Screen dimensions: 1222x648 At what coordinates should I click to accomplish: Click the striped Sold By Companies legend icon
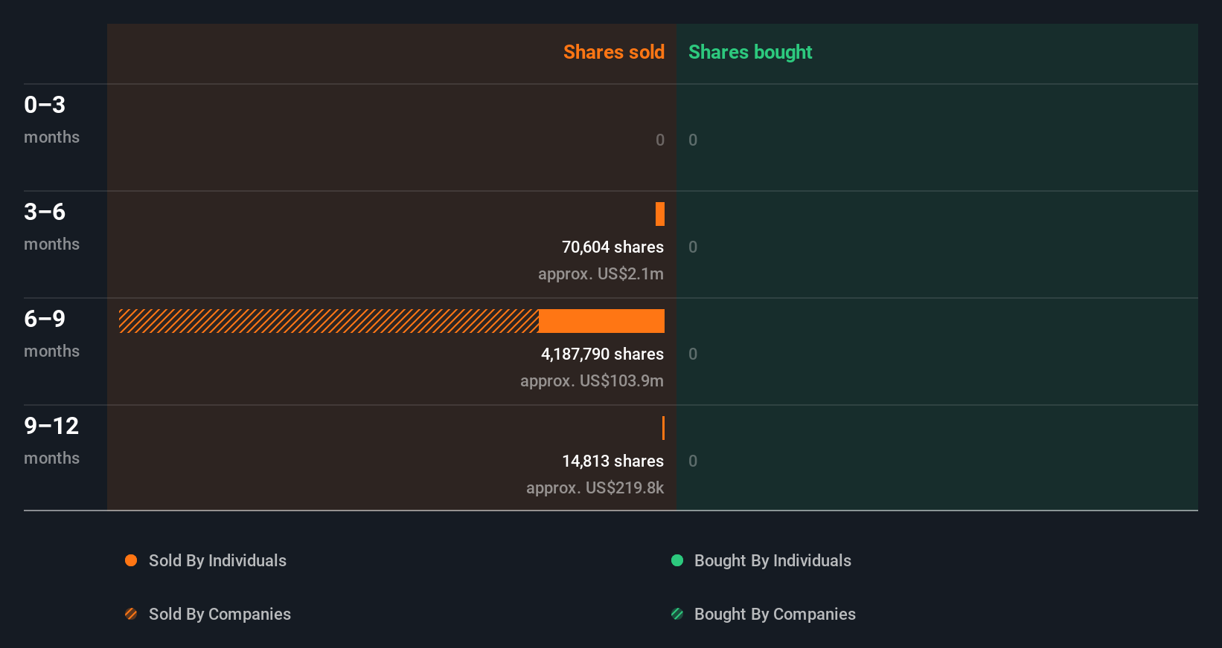[x=131, y=614]
